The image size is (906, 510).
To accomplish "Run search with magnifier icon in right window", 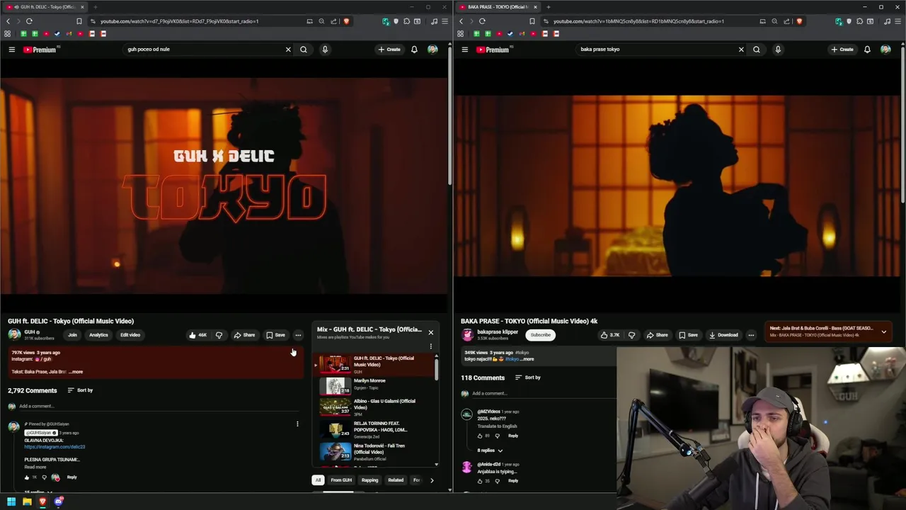I will point(757,50).
